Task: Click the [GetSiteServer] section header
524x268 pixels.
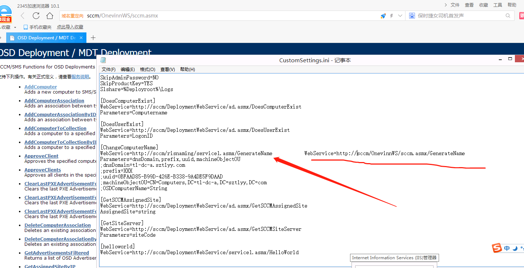Action: coord(122,223)
